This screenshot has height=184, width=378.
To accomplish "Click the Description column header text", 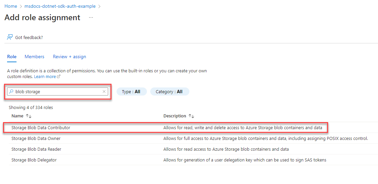I will click(175, 116).
